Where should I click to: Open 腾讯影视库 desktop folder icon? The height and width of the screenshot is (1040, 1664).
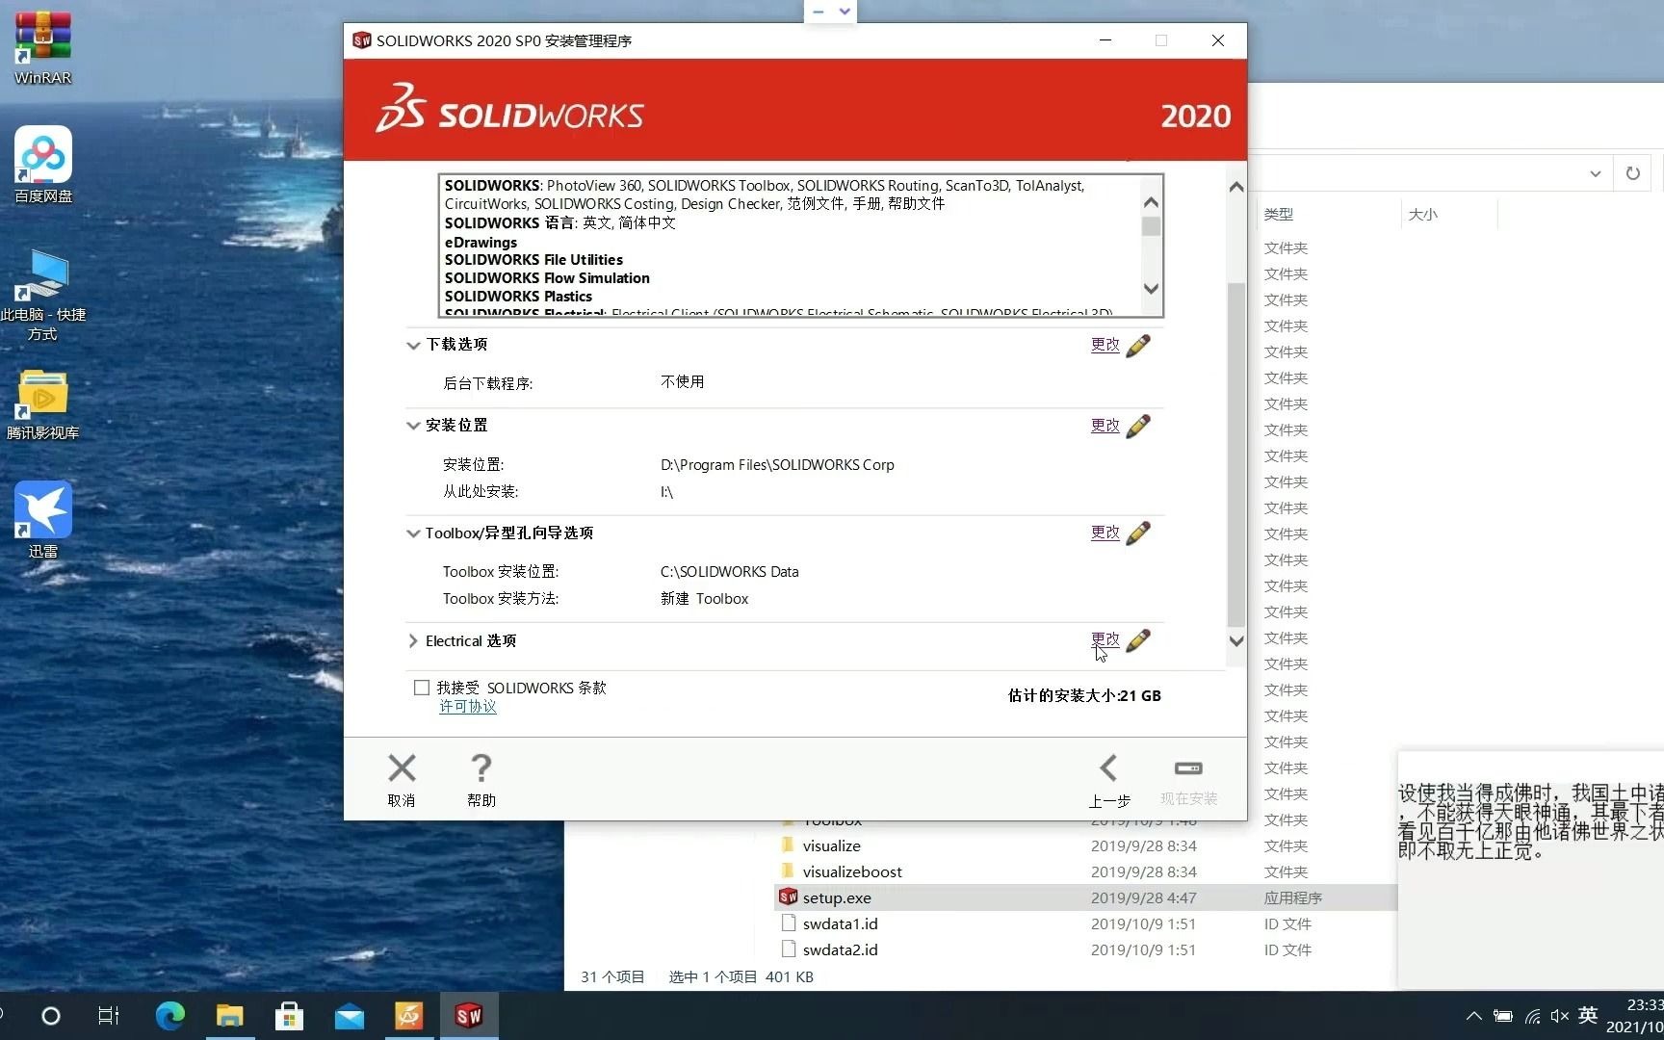(x=42, y=404)
